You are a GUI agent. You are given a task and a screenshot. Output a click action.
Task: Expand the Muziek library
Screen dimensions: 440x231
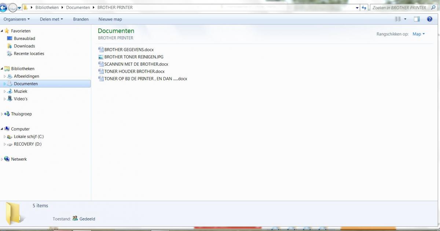[x=5, y=91]
